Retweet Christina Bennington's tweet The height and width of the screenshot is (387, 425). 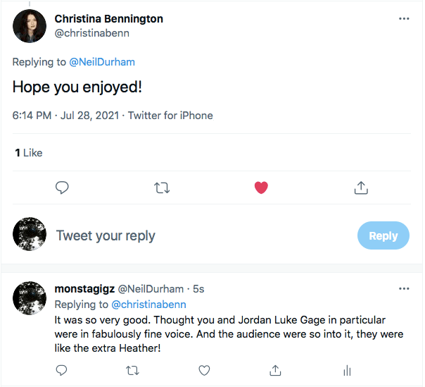tap(162, 188)
